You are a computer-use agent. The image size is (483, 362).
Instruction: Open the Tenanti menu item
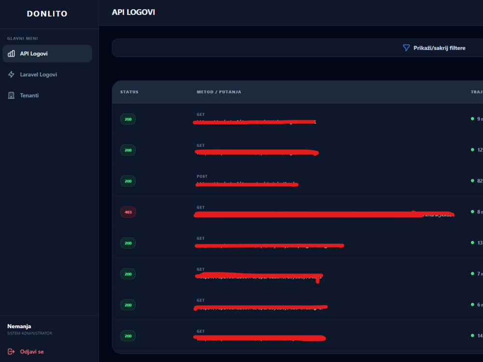(47, 96)
